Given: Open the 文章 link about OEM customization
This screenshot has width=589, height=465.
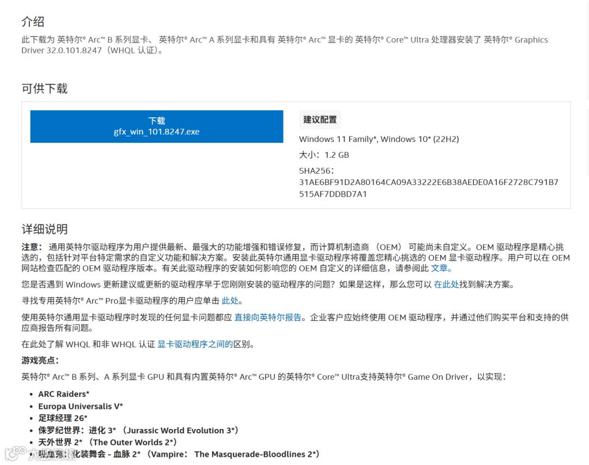Looking at the screenshot, I should [439, 269].
